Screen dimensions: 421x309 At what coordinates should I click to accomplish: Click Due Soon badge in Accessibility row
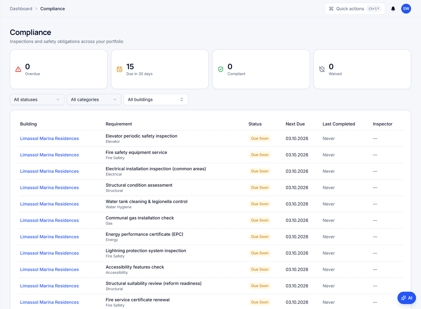coord(260,270)
